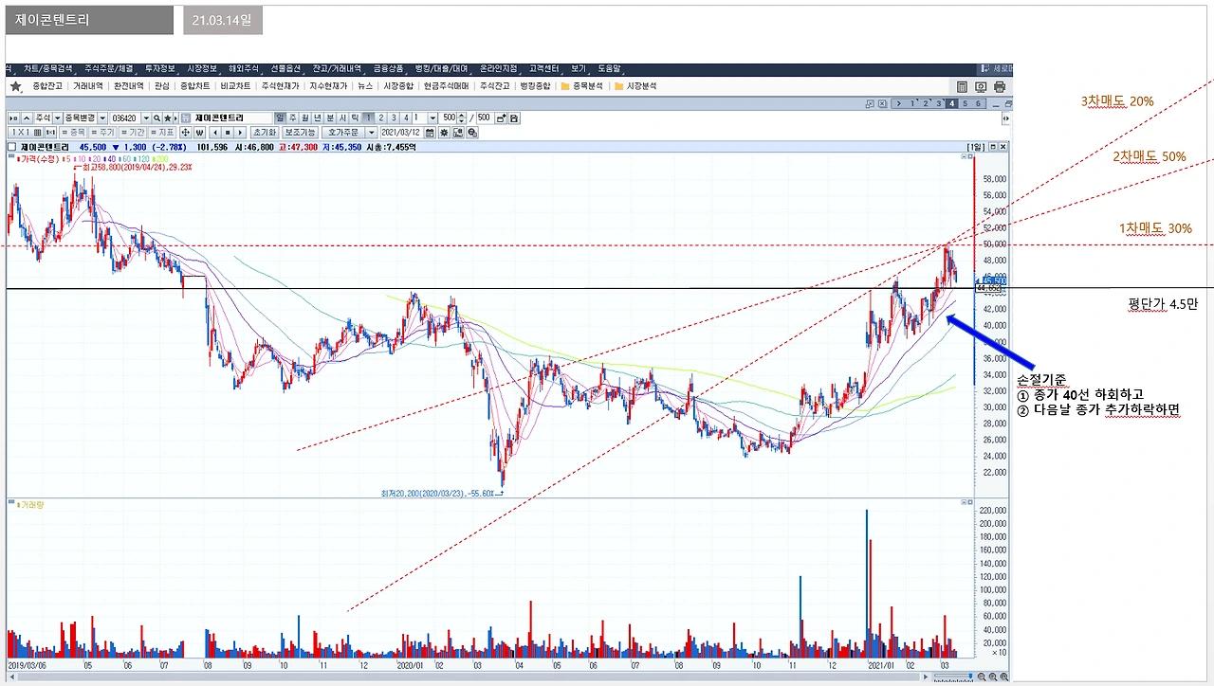Viewport: 1214px width, 686px height.
Task: Select the 분 (minute) period toggle
Action: coord(330,118)
